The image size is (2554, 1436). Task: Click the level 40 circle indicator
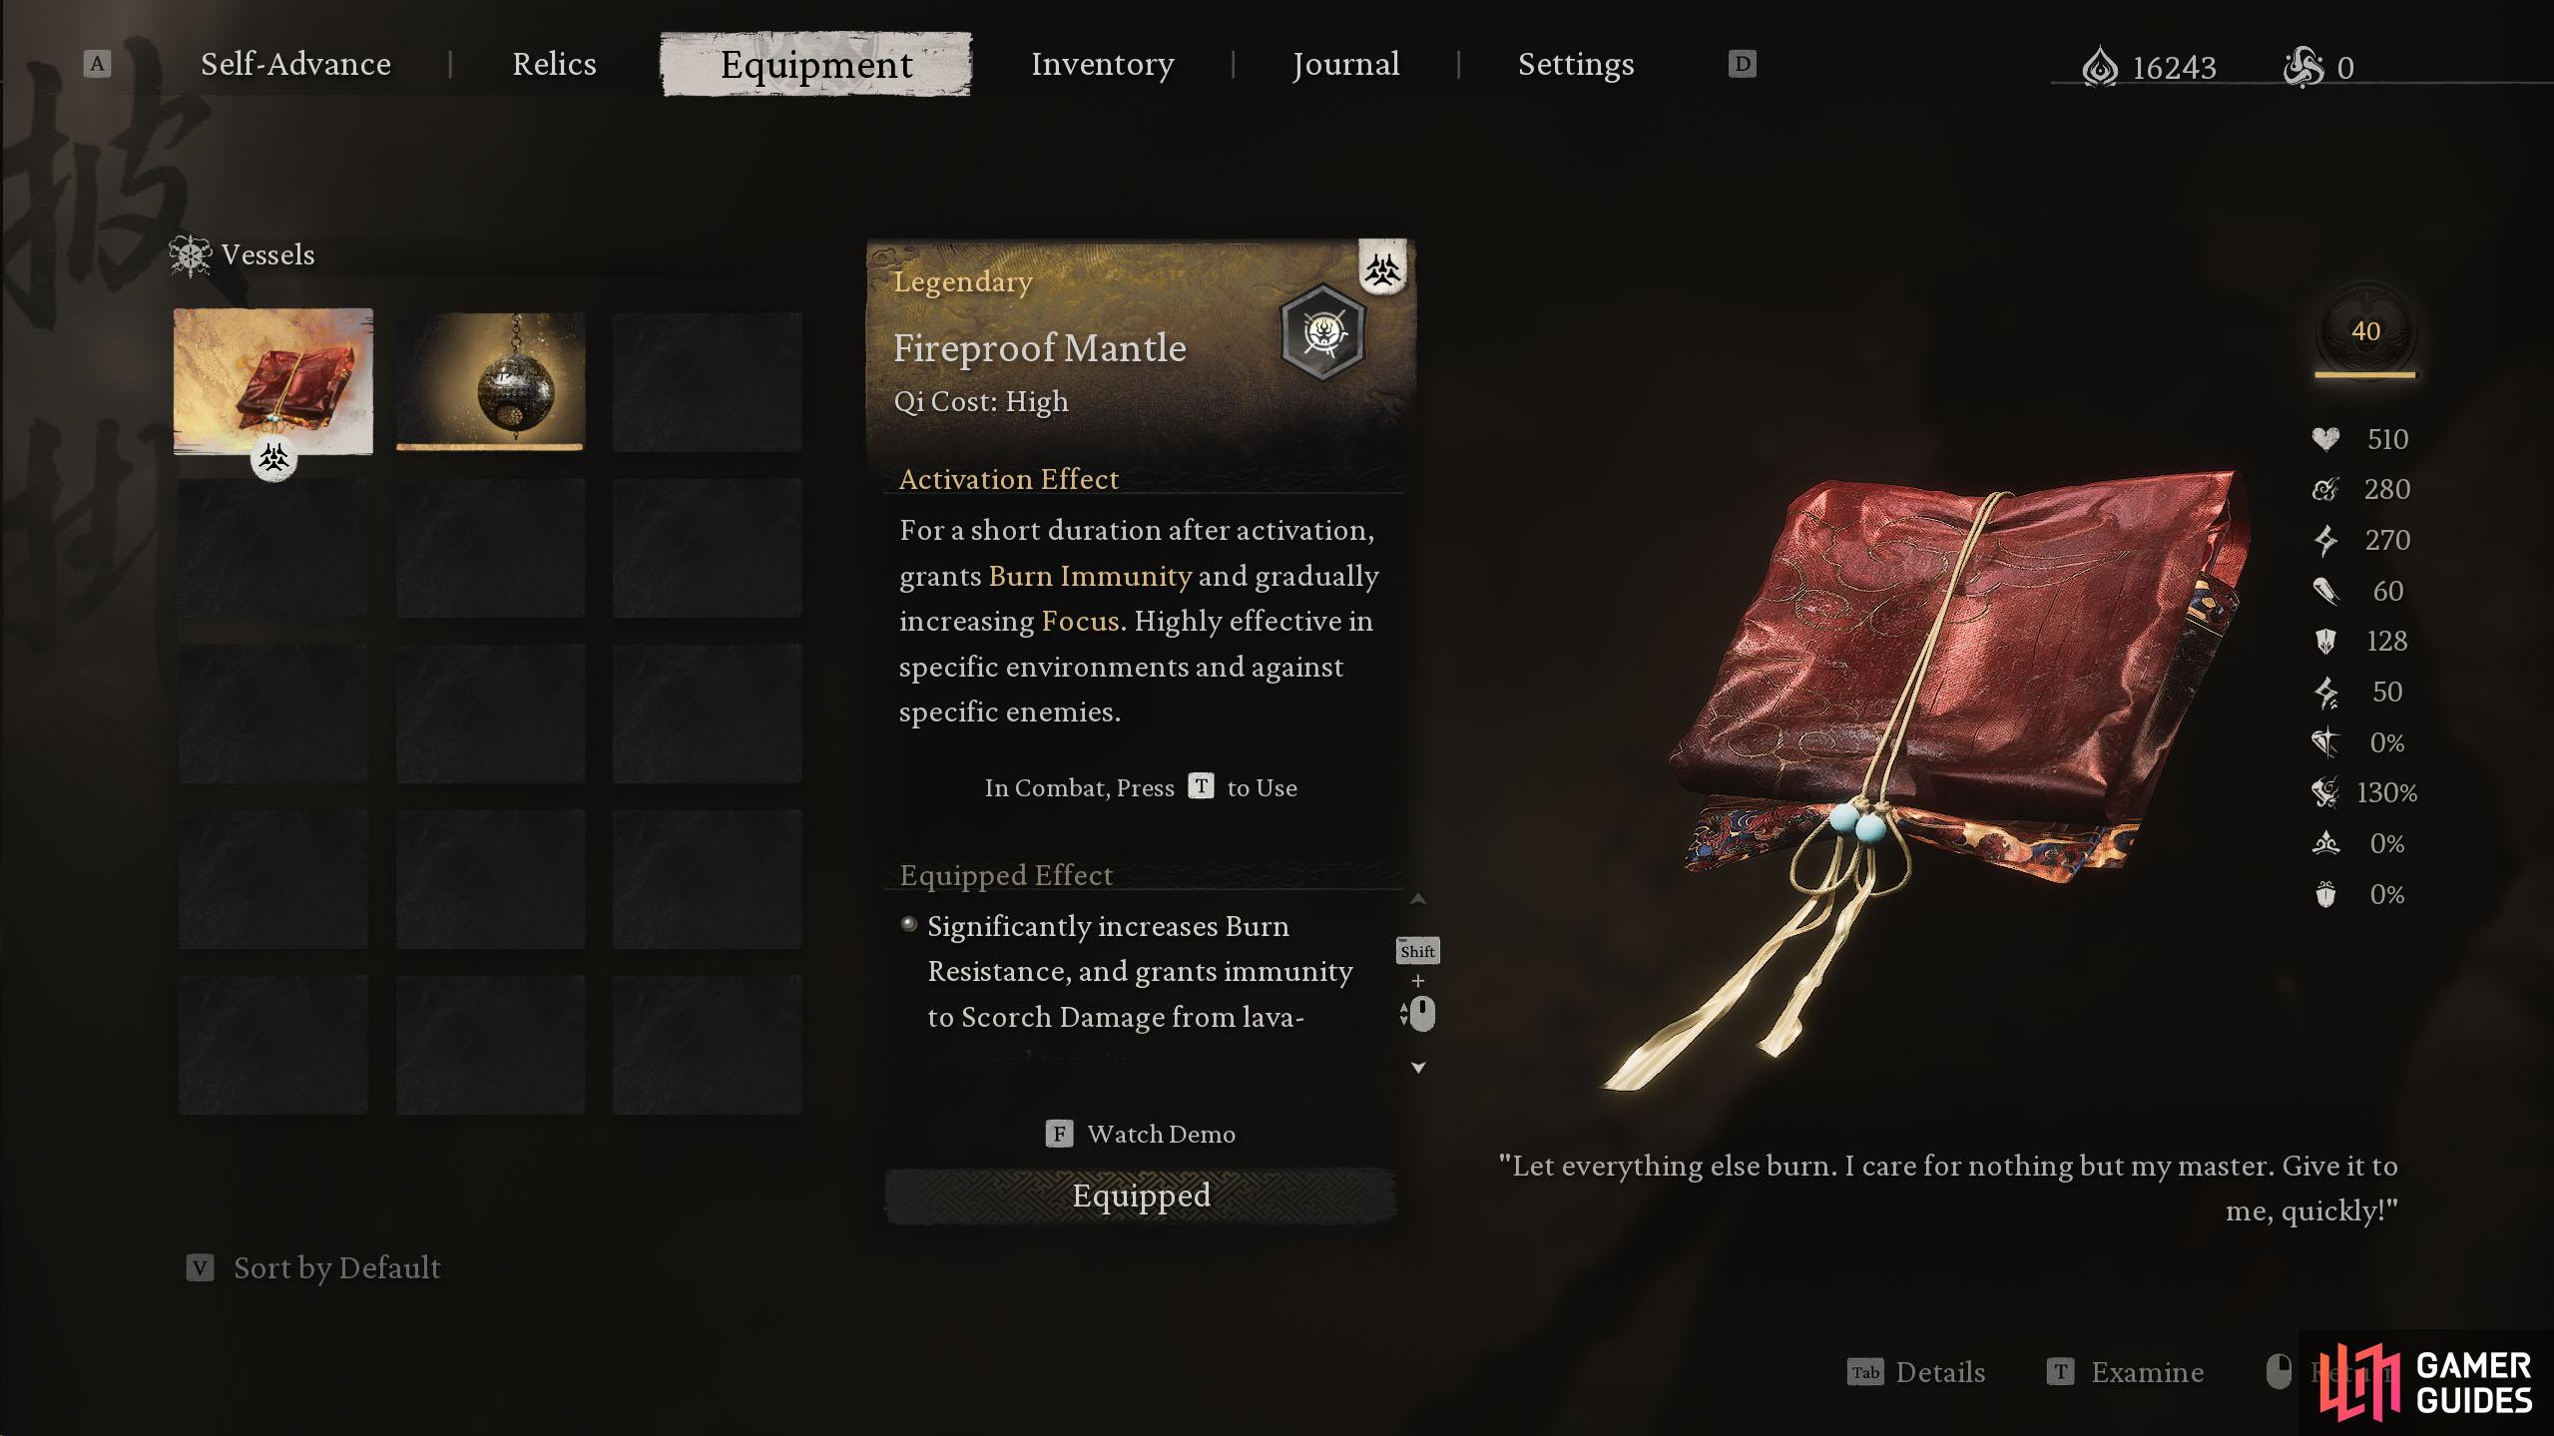(2365, 332)
